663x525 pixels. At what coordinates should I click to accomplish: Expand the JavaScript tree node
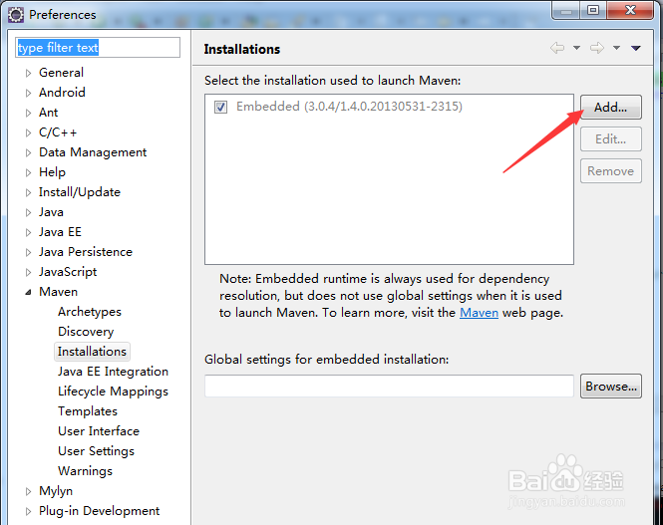[x=28, y=272]
